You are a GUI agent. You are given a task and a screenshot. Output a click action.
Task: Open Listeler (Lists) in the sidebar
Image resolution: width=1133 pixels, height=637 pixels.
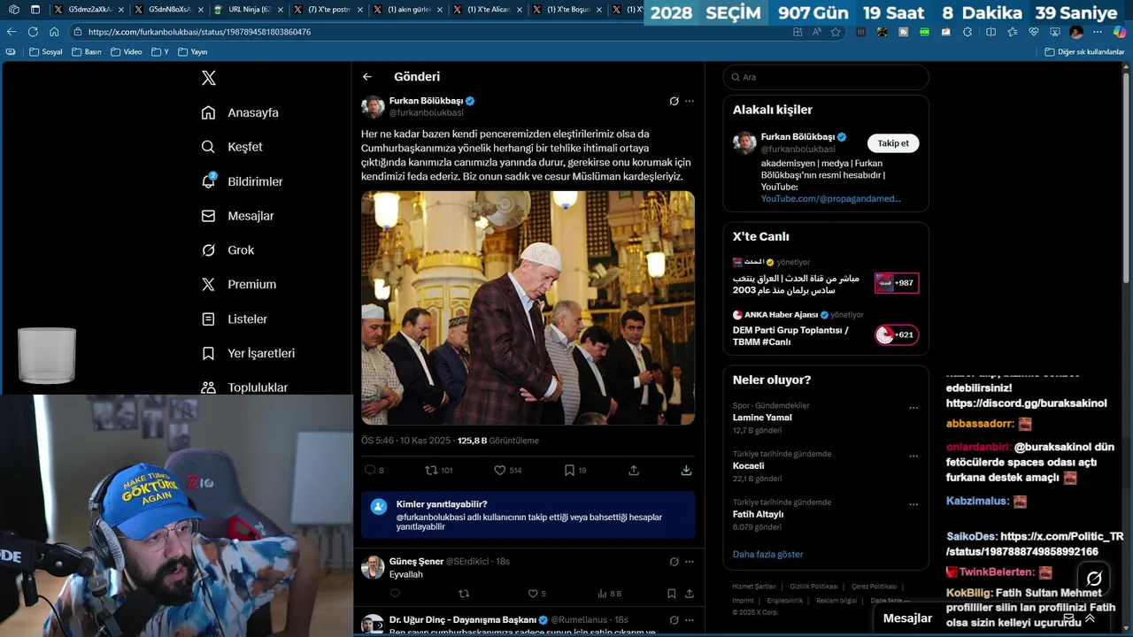[x=234, y=318]
